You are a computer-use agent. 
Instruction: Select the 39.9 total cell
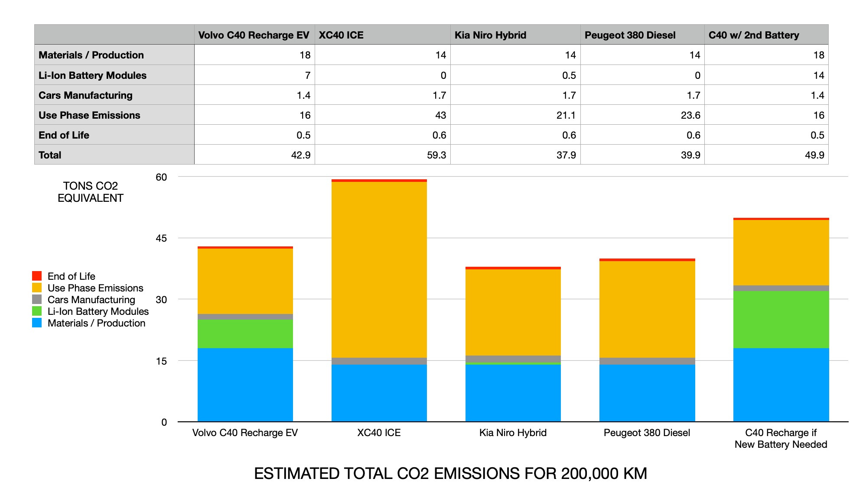tap(642, 155)
